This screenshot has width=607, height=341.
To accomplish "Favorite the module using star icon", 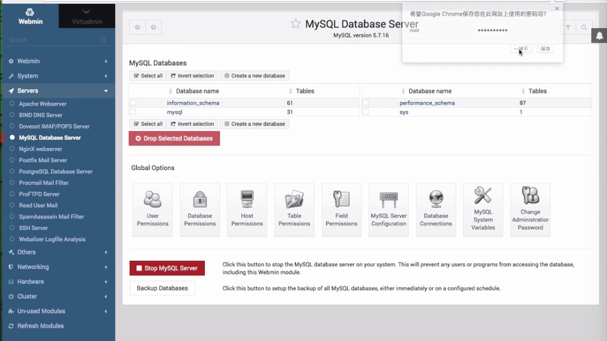I will point(295,24).
